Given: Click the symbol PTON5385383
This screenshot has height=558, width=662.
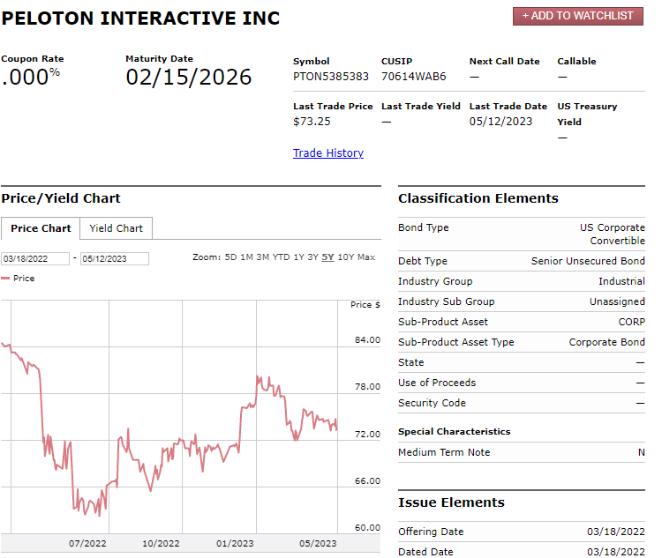Looking at the screenshot, I should (331, 77).
